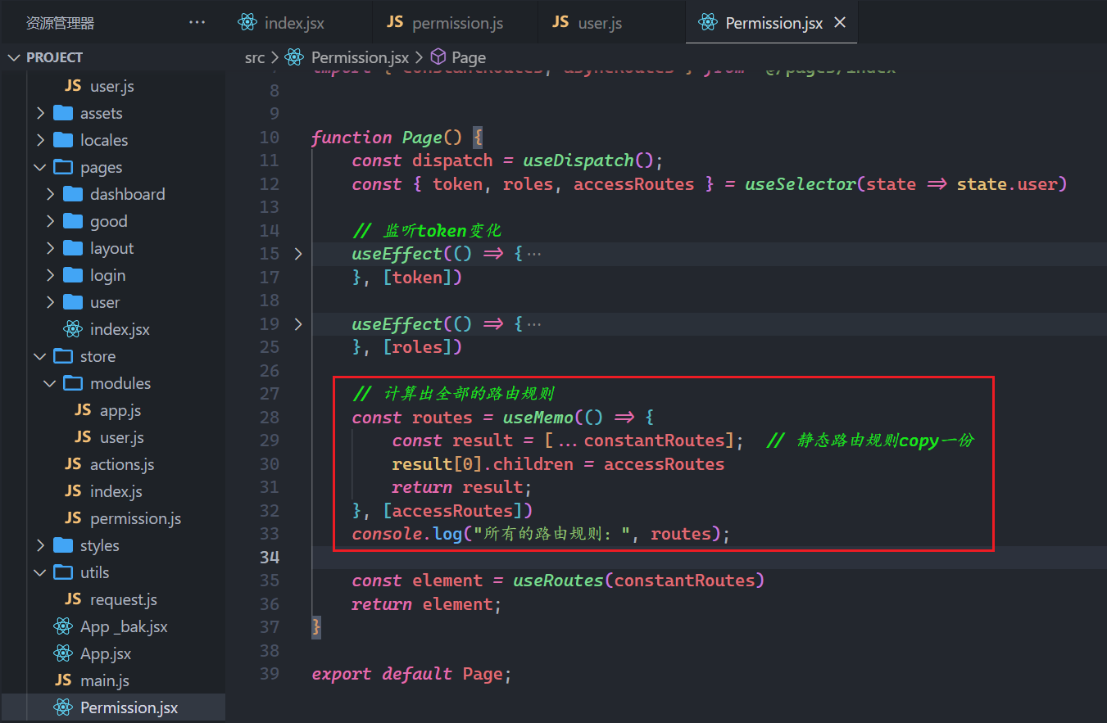
Task: Open main.js file
Action: [x=104, y=680]
